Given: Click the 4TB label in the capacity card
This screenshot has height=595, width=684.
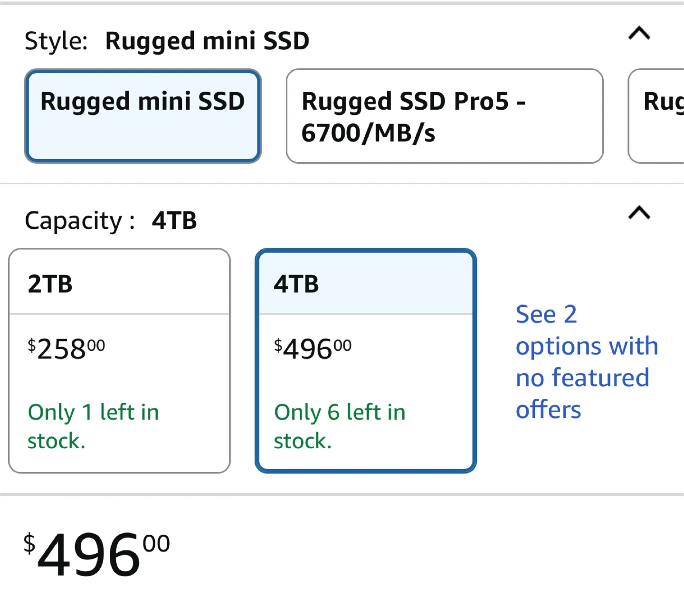Looking at the screenshot, I should (x=296, y=284).
